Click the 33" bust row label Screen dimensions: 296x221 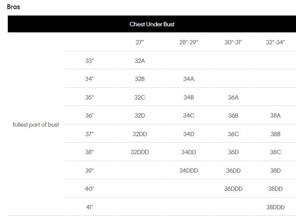(x=89, y=61)
